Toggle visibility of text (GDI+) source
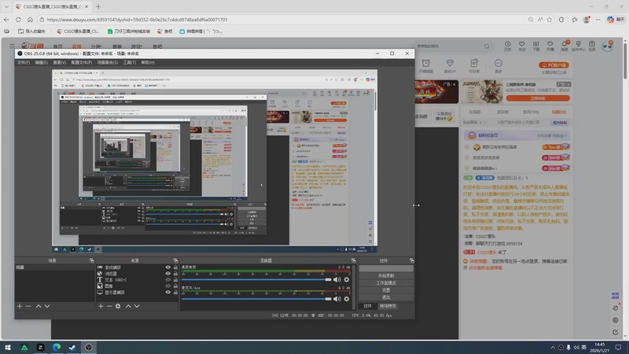Screen dimensions: 629x354 coord(168,280)
